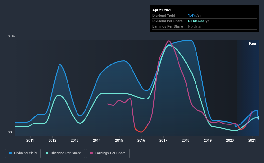Click the data point marker at chart end

coord(259,118)
